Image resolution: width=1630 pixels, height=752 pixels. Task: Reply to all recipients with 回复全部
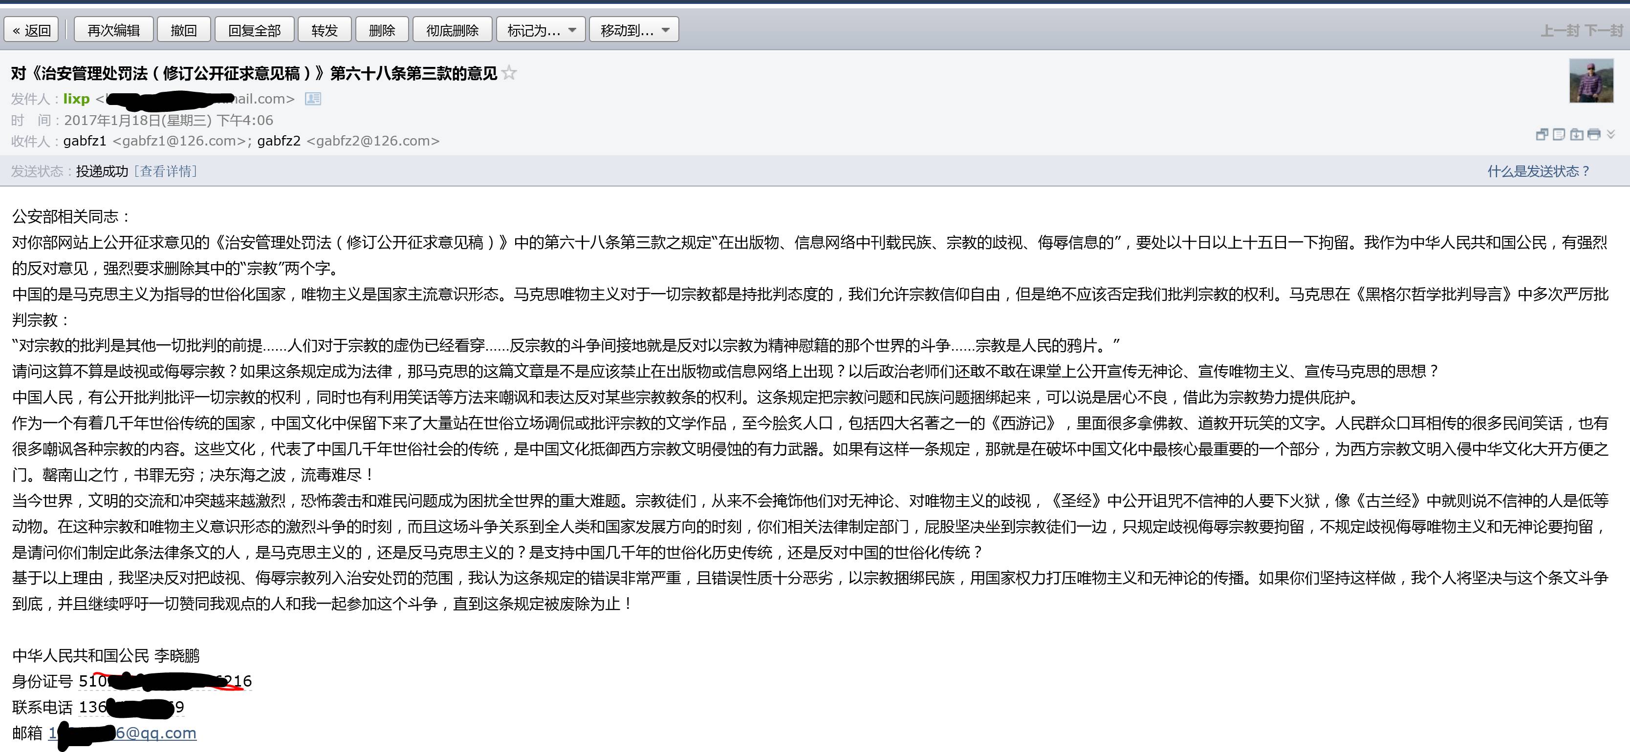254,28
